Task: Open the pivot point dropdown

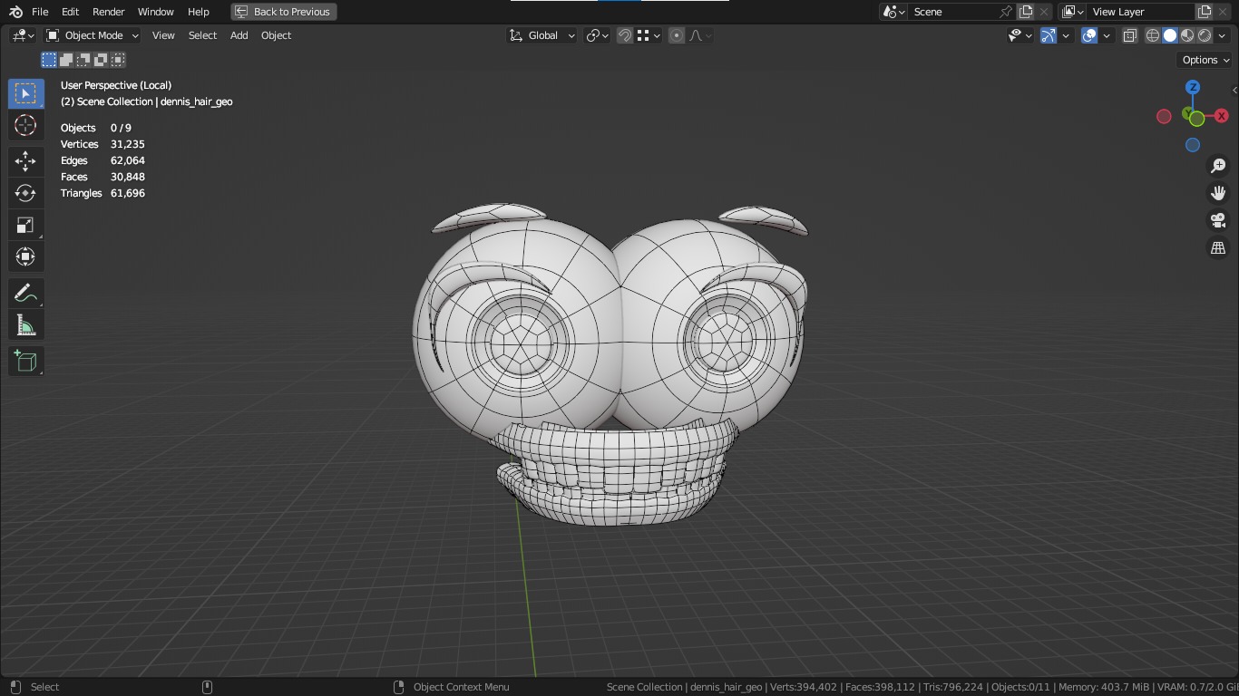Action: coord(597,35)
